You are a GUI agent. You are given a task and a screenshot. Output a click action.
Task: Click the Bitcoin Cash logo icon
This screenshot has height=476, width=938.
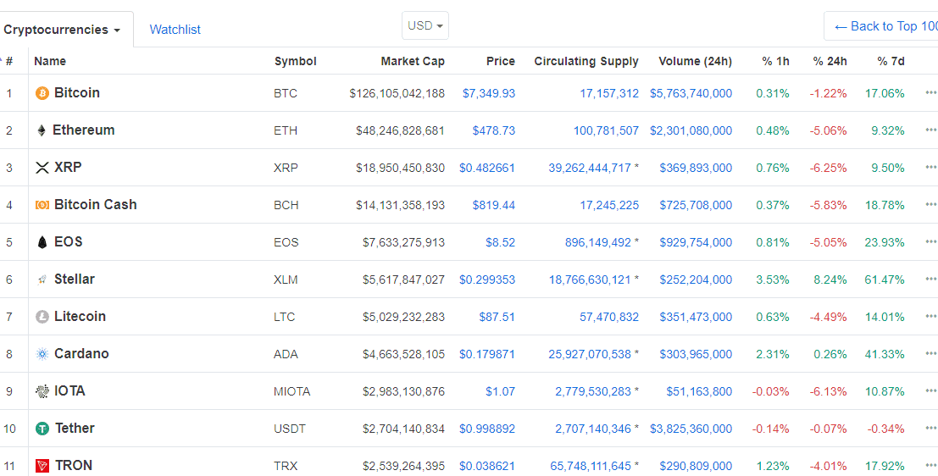42,205
